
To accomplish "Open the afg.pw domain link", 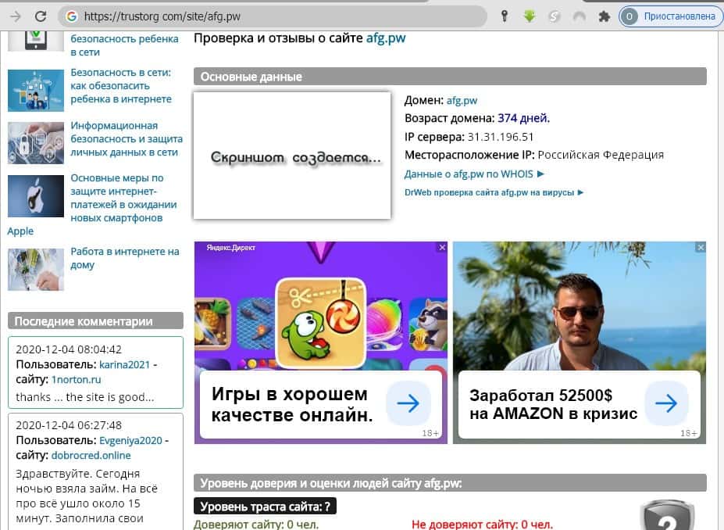I will tap(462, 100).
